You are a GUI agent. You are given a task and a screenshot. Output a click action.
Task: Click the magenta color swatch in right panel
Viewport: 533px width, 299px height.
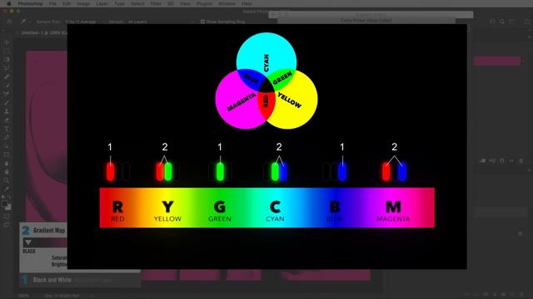[496, 61]
